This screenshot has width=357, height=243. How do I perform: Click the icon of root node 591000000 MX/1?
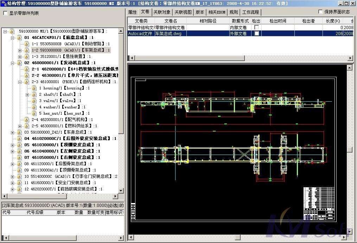coord(12,31)
